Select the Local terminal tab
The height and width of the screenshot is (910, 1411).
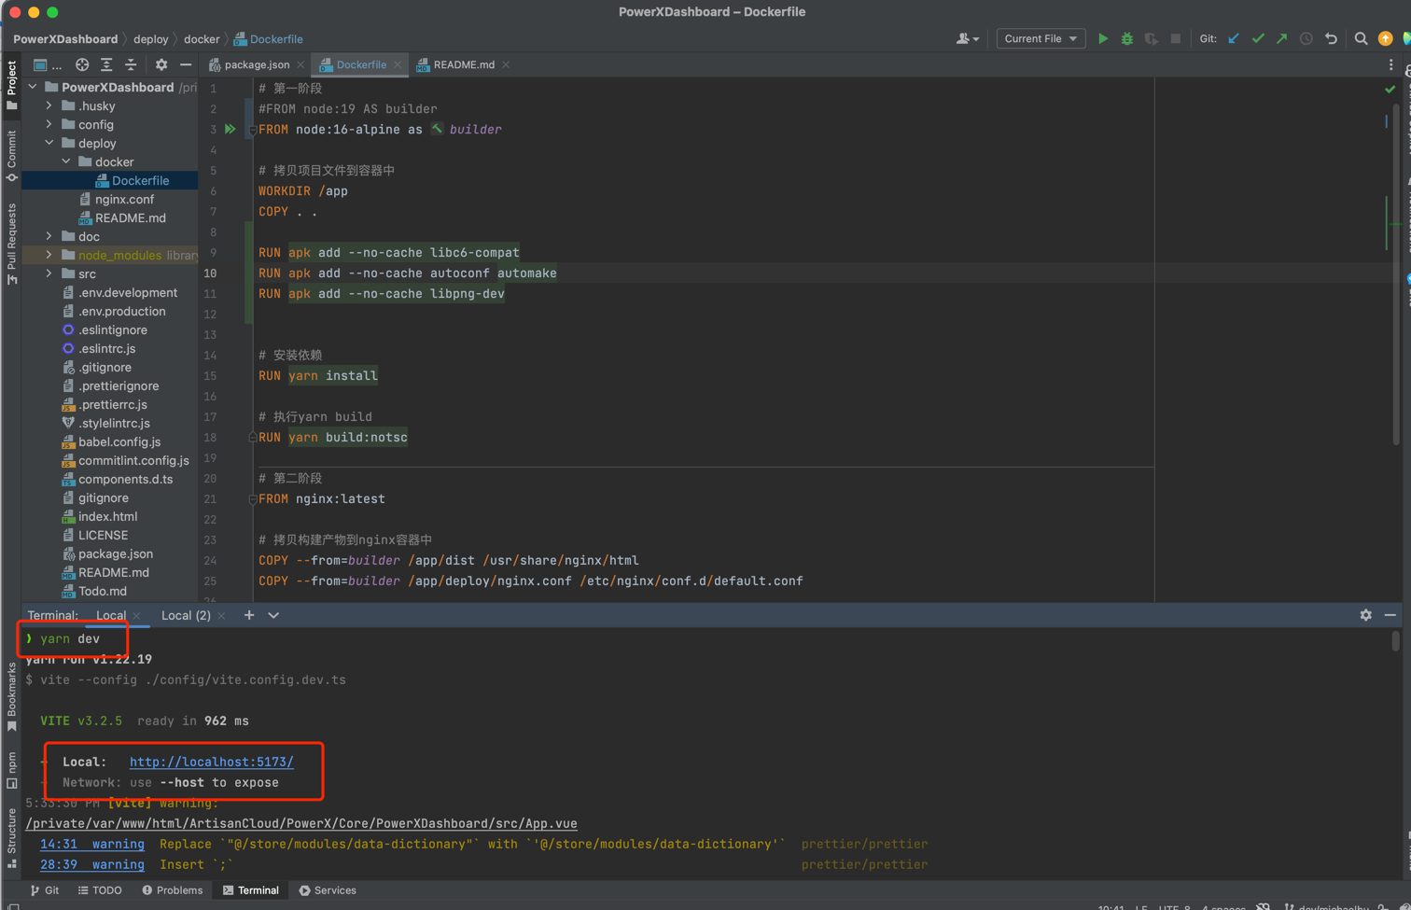(110, 615)
